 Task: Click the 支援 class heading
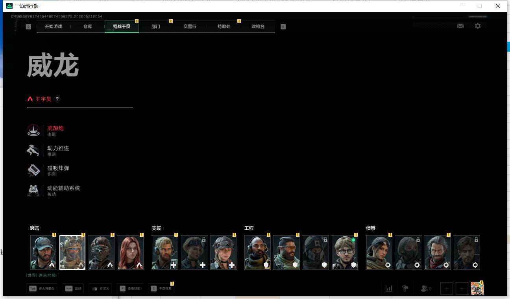click(x=156, y=228)
